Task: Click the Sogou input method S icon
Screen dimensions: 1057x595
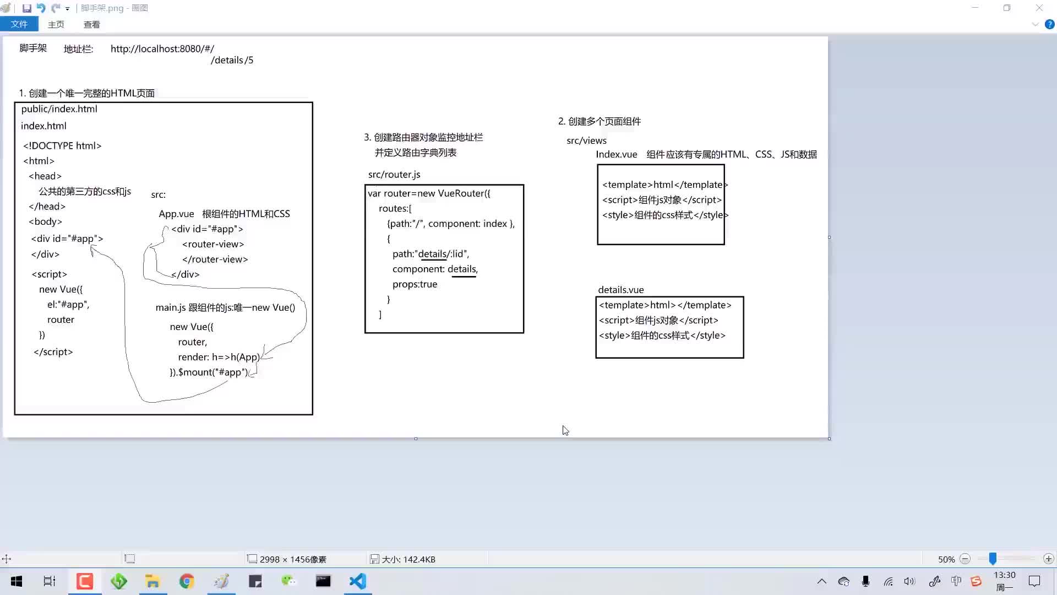Action: 976,581
